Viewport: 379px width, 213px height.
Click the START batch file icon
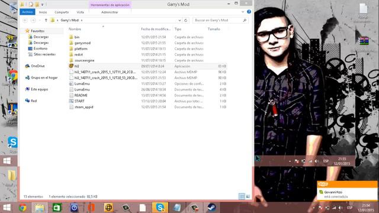(71, 101)
